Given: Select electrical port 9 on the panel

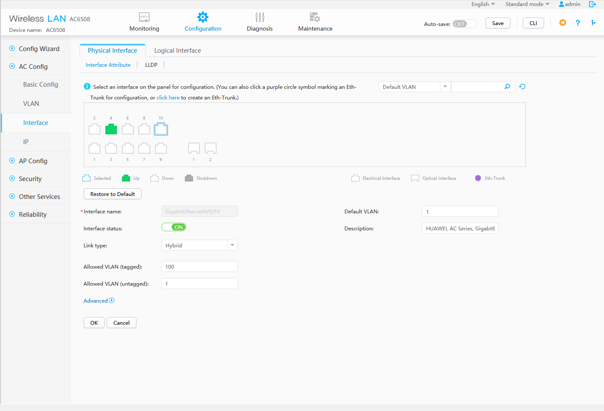Looking at the screenshot, I should [161, 148].
